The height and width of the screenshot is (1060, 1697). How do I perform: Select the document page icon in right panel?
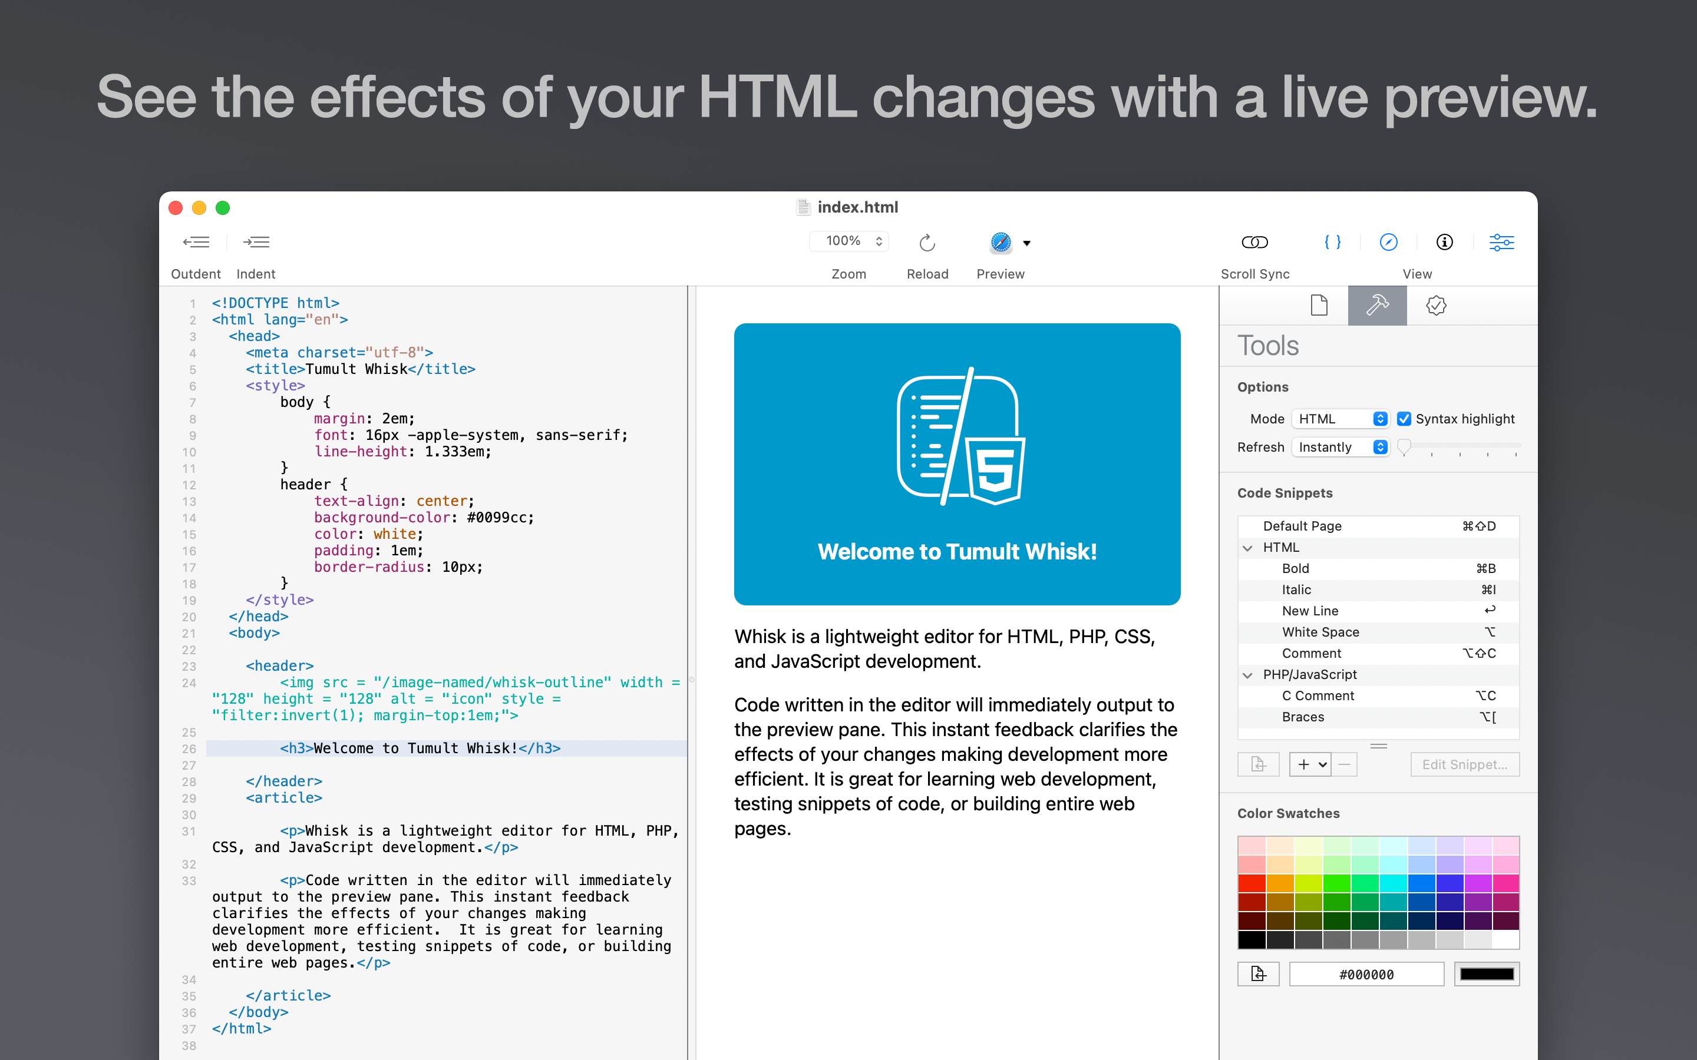click(x=1318, y=305)
